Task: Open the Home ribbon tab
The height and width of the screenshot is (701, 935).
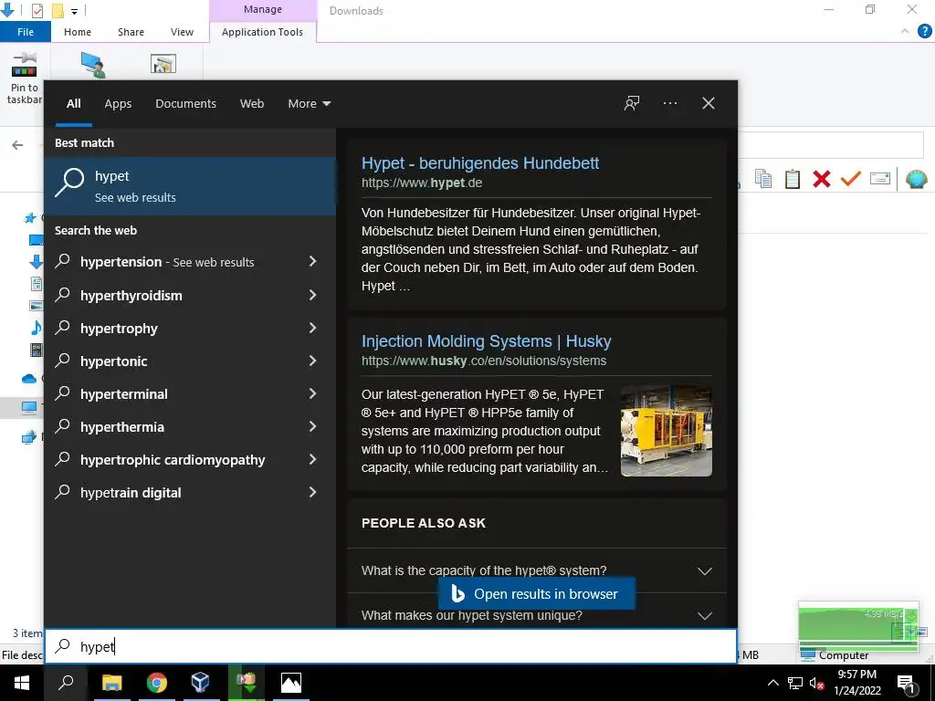Action: 78,32
